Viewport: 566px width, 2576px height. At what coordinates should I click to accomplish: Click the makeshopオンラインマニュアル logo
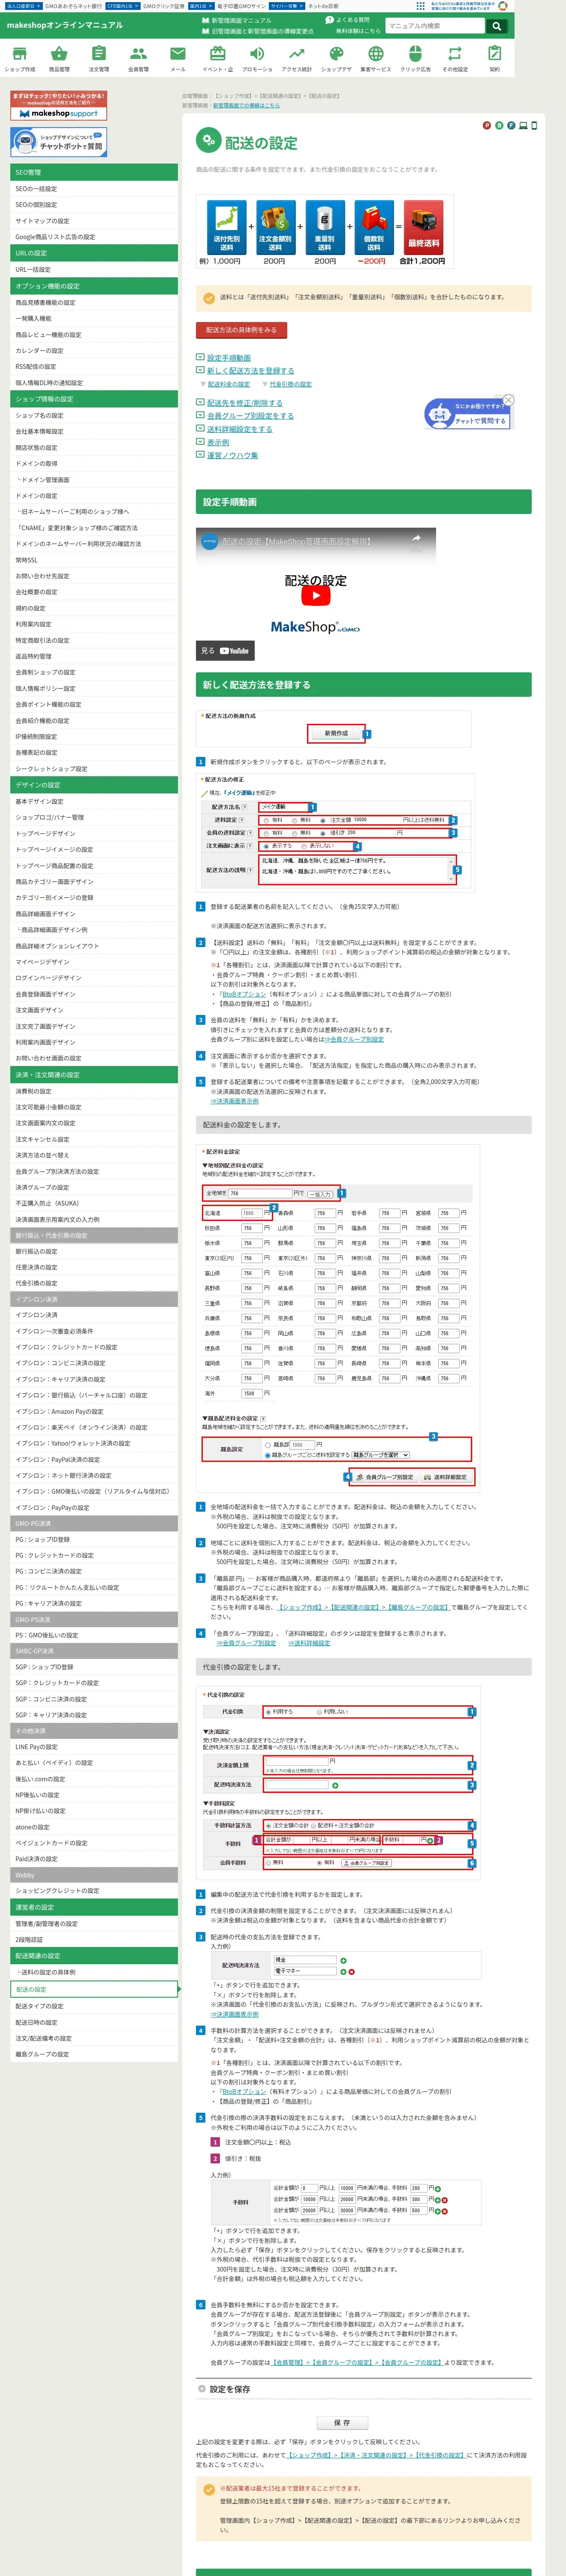click(x=65, y=25)
